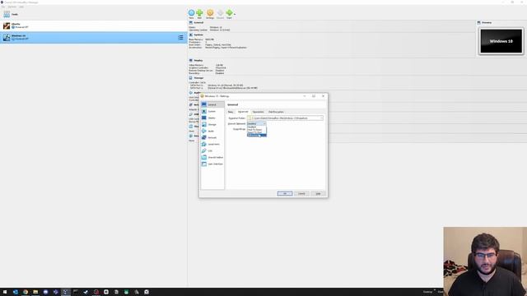
Task: Select Serial Ports category in settings dialog
Action: (x=212, y=145)
